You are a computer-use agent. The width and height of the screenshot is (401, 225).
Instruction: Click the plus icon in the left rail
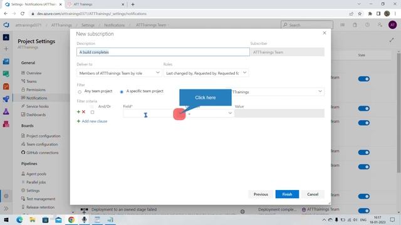(x=6, y=49)
